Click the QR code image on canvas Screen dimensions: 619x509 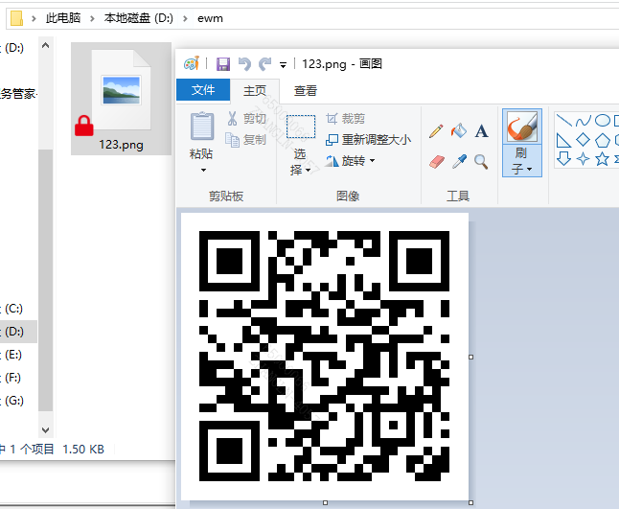pos(324,356)
